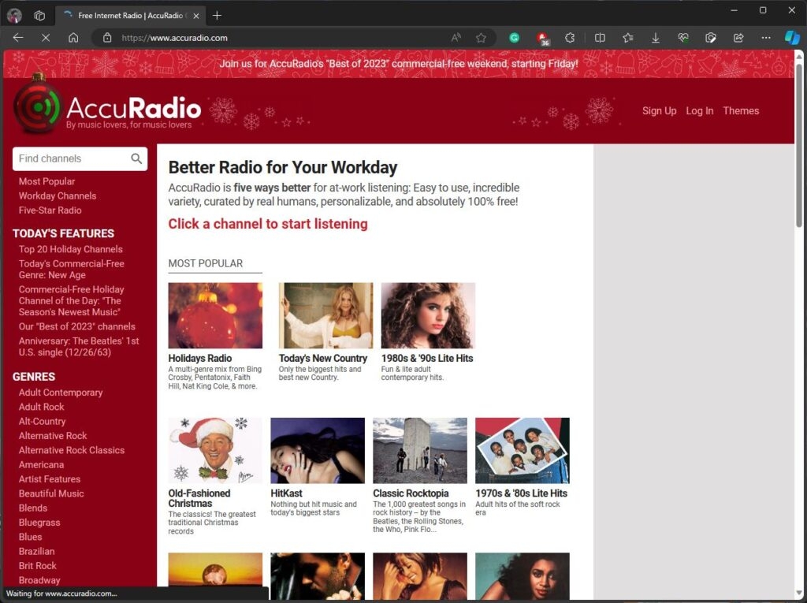Image resolution: width=807 pixels, height=603 pixels.
Task: Play 1970s & '80s Lite Hits thumbnail
Action: click(523, 451)
